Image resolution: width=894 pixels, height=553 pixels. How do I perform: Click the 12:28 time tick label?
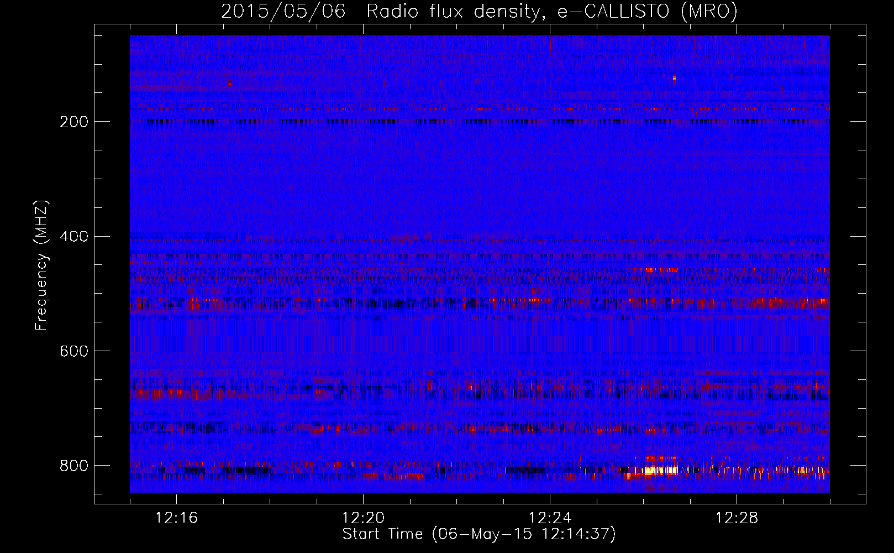737,518
